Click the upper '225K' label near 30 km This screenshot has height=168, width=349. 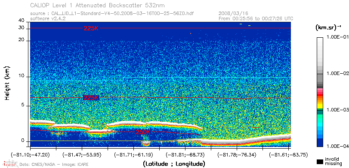(x=91, y=28)
